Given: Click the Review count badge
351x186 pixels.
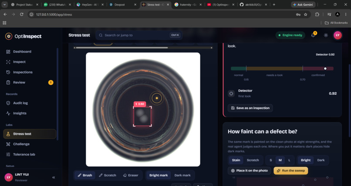Looking at the screenshot, I should (51, 83).
